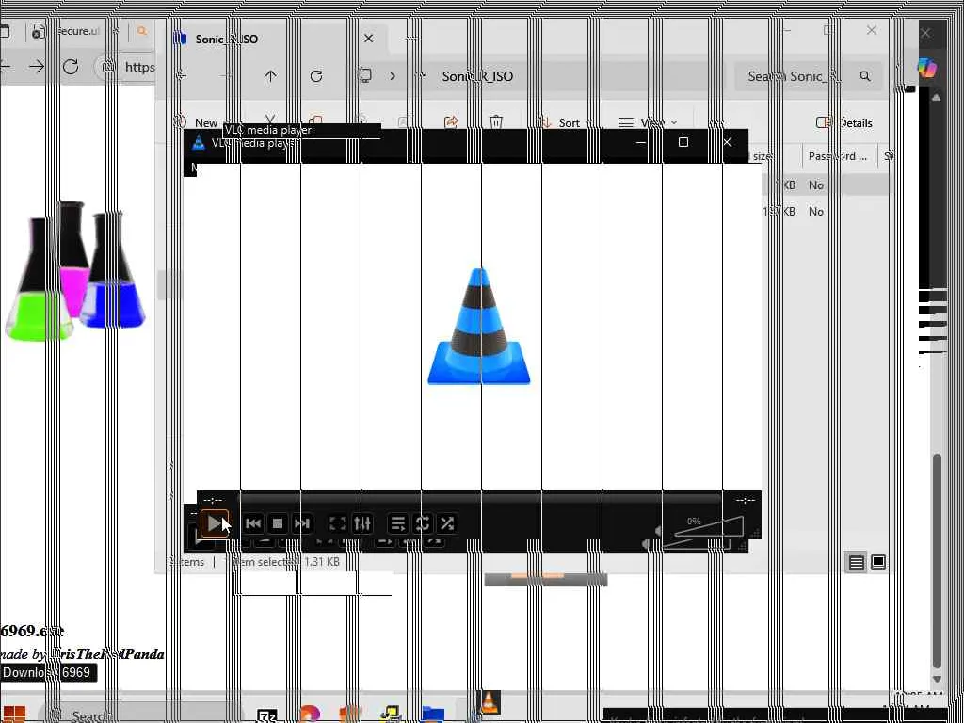Refresh the File Explorer folder

(x=316, y=76)
